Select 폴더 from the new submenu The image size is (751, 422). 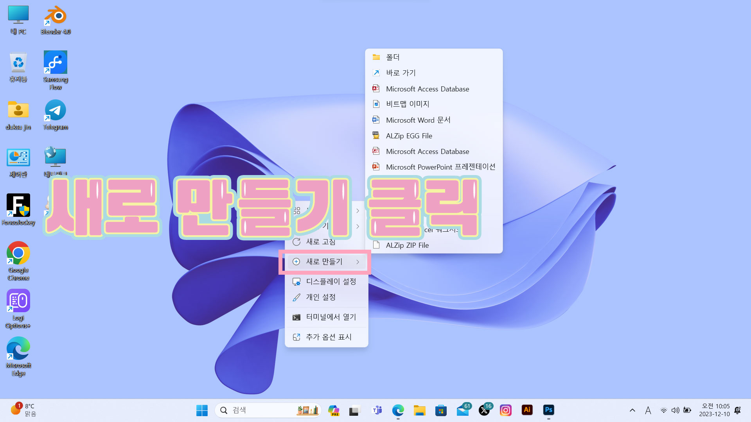(393, 57)
